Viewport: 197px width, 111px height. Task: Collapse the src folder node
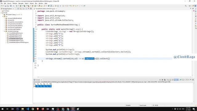point(3,16)
